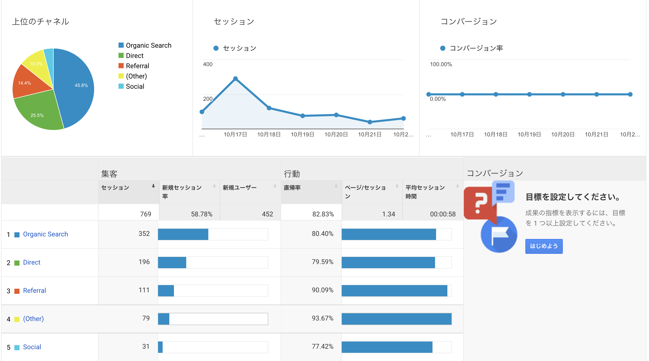Open the Organic Search channel link
Viewport: 649px width, 361px height.
click(x=46, y=234)
